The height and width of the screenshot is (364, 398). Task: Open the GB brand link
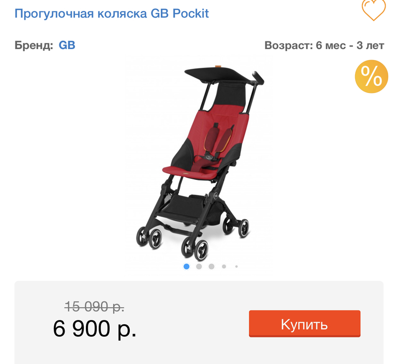click(x=67, y=45)
